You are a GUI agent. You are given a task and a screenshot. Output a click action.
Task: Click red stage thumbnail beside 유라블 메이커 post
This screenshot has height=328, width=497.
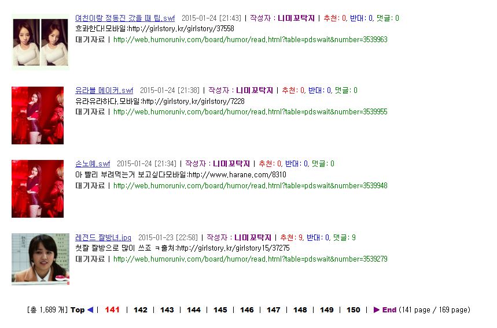point(38,115)
